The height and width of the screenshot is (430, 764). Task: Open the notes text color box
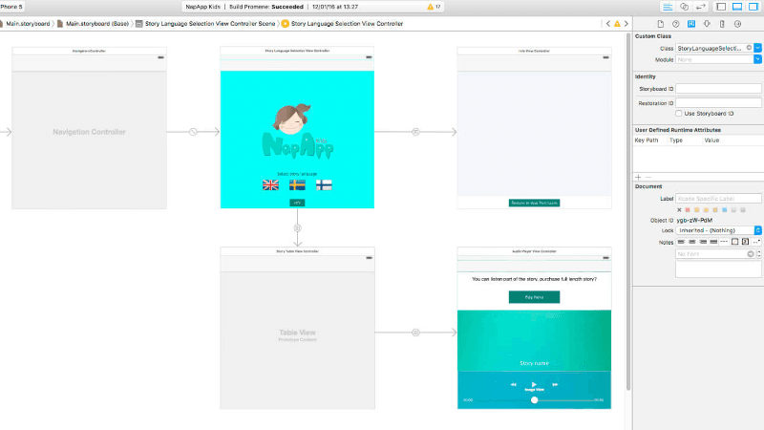pyautogui.click(x=734, y=242)
